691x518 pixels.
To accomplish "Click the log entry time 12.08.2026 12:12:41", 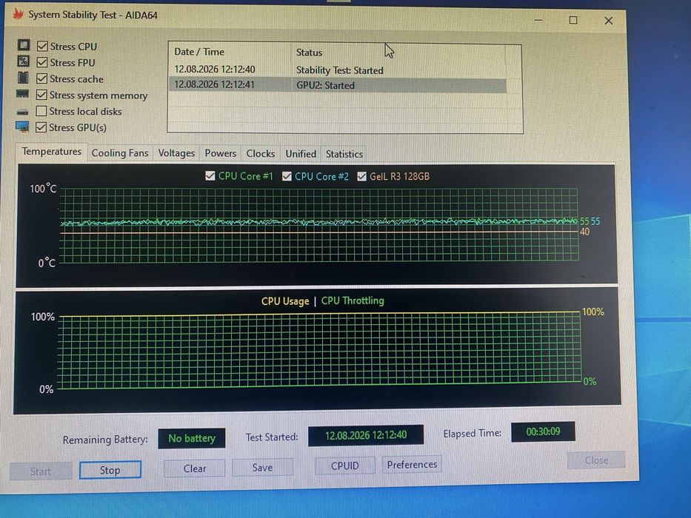I will (215, 84).
